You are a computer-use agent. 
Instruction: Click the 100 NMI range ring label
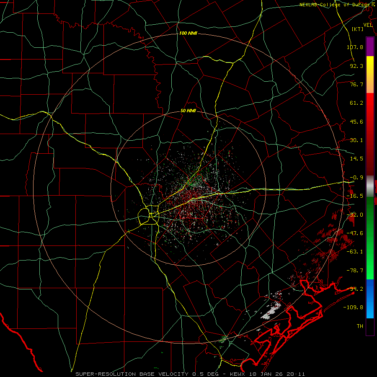pos(188,33)
